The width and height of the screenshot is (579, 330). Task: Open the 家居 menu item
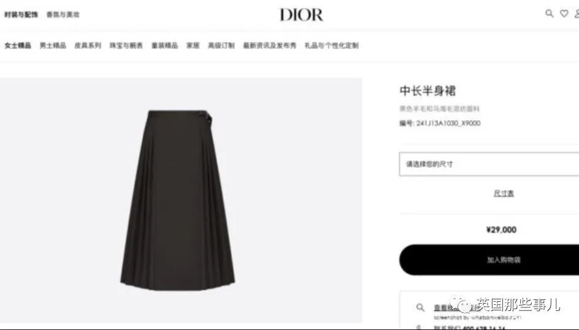[193, 45]
